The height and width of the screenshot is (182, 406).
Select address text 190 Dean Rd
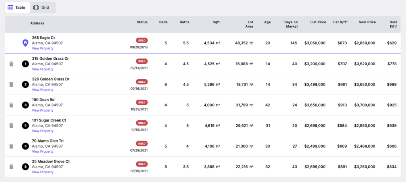click(x=43, y=100)
